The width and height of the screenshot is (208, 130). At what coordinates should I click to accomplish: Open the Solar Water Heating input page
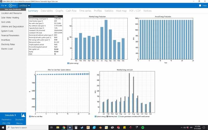10,18
